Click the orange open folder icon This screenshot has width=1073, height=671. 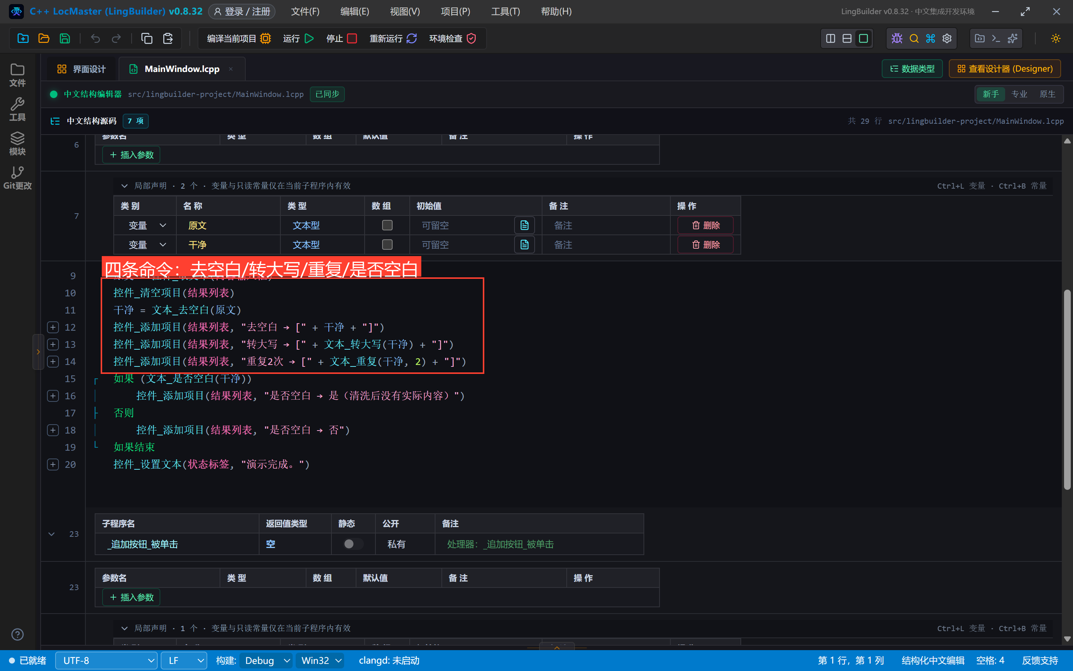[x=44, y=39]
